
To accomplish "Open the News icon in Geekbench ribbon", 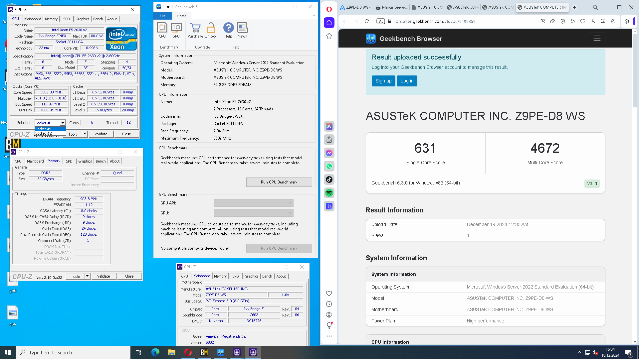I will 242,30.
